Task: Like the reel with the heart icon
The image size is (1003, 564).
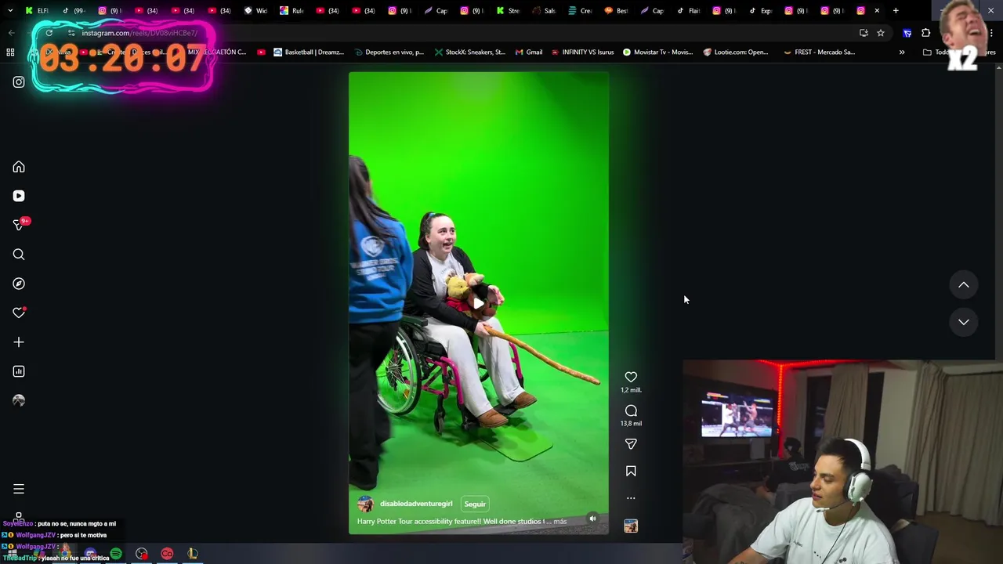Action: [x=631, y=377]
